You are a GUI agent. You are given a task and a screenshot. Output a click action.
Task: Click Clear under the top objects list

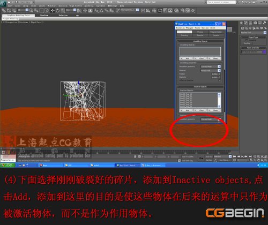tap(200, 58)
